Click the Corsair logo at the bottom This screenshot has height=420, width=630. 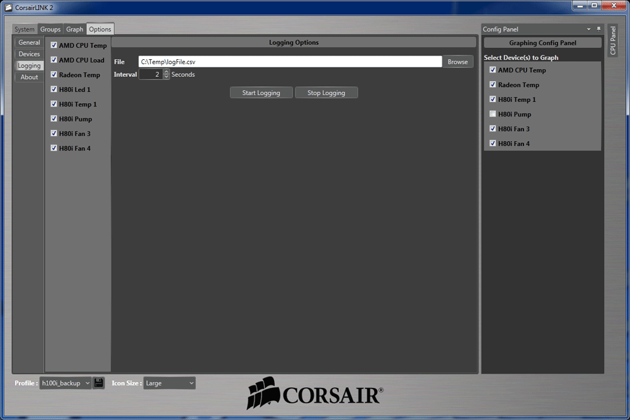pyautogui.click(x=315, y=394)
